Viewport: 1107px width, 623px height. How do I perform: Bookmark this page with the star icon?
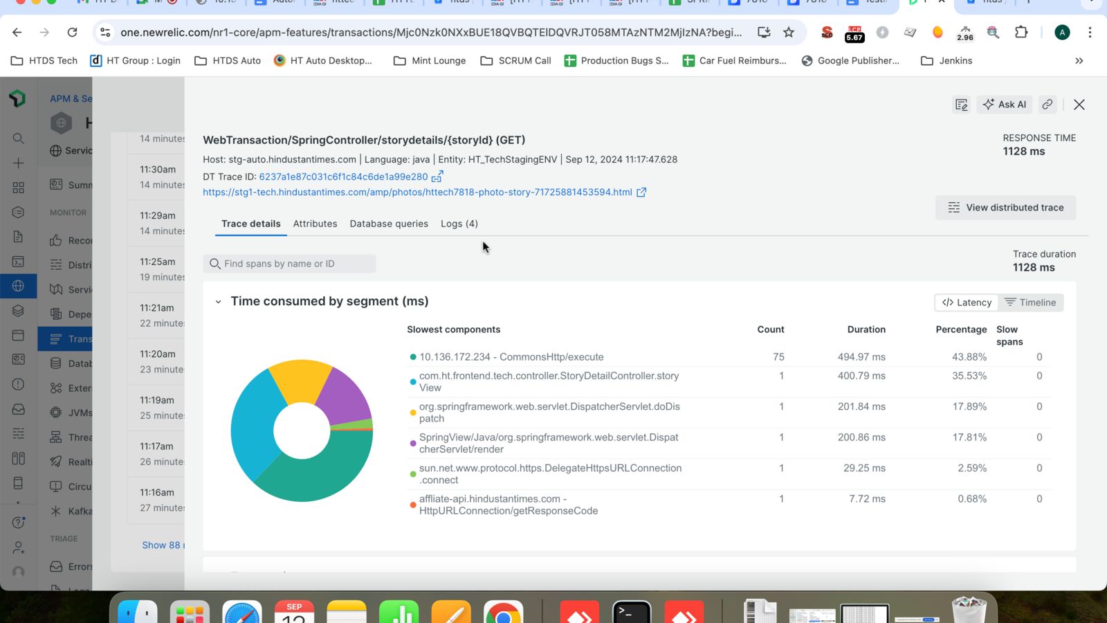(x=789, y=33)
